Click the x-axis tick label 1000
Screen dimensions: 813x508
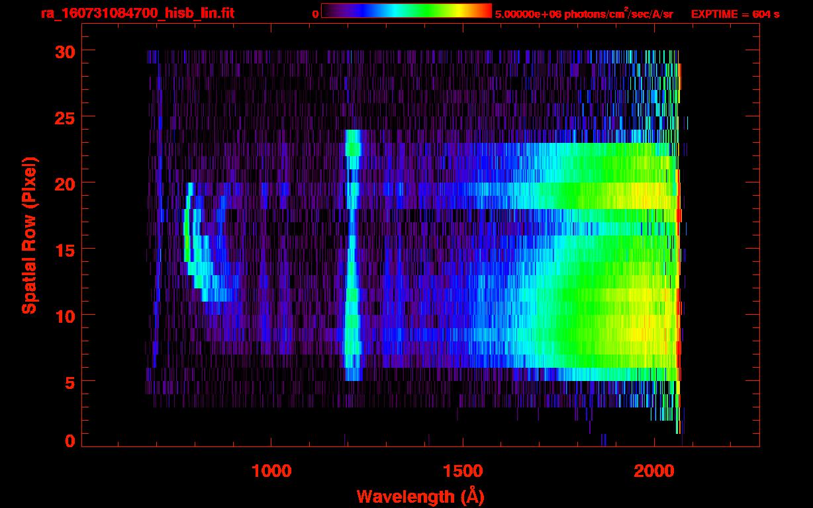(271, 471)
